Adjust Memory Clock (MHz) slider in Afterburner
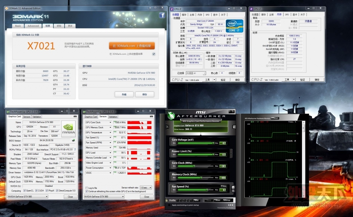Image resolution: width=353 pixels, height=217 pixels. [195, 178]
